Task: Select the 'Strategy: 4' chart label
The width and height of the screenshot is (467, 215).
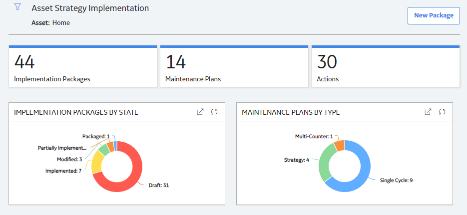Action: (x=297, y=160)
